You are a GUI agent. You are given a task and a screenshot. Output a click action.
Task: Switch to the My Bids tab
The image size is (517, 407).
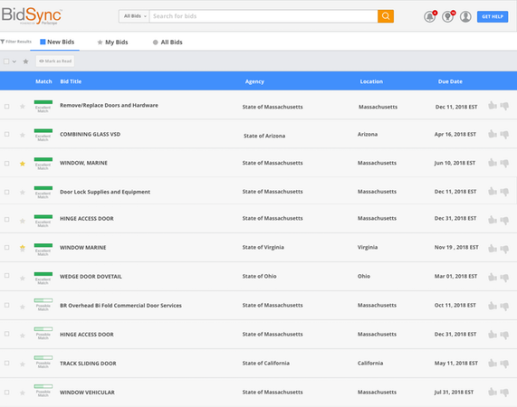[113, 43]
